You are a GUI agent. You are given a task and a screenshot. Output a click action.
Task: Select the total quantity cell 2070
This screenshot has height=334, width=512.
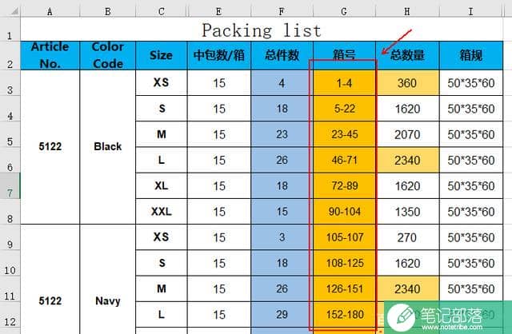[x=407, y=134]
